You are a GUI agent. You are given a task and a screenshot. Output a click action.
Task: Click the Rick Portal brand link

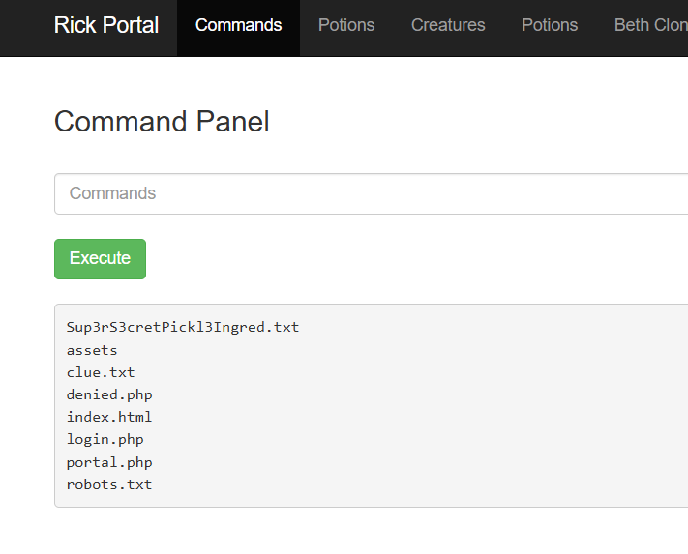(x=106, y=25)
